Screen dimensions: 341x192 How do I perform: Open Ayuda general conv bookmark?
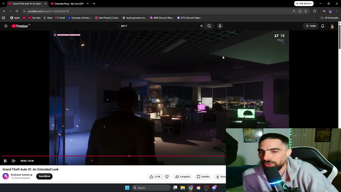[135, 18]
